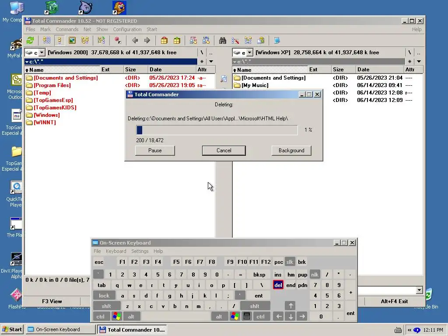Click the Pack files toolbar icon
Image resolution: width=448 pixels, height=336 pixels.
(164, 40)
